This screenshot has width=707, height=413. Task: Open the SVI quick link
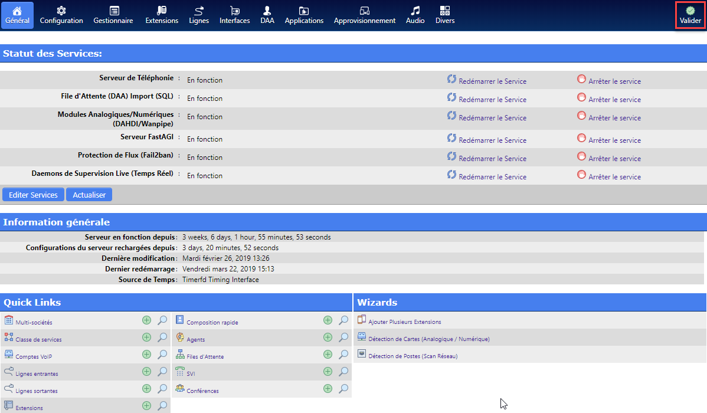tap(191, 374)
